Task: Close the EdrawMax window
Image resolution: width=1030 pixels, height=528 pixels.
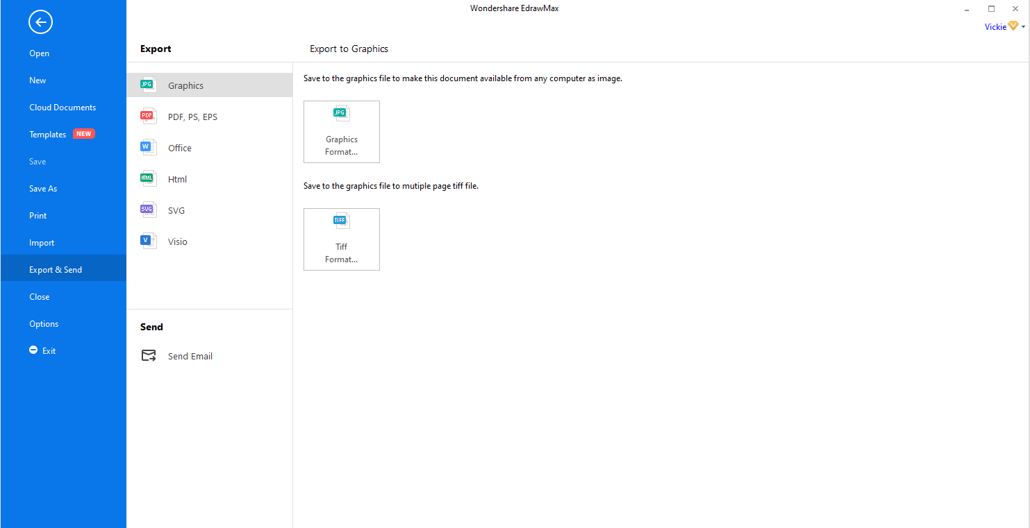Action: pyautogui.click(x=1015, y=9)
